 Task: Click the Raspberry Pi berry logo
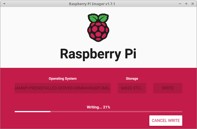pyautogui.click(x=98, y=30)
